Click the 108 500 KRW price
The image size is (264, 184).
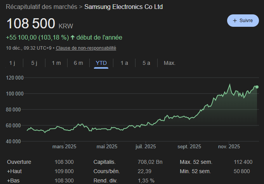(x=31, y=24)
